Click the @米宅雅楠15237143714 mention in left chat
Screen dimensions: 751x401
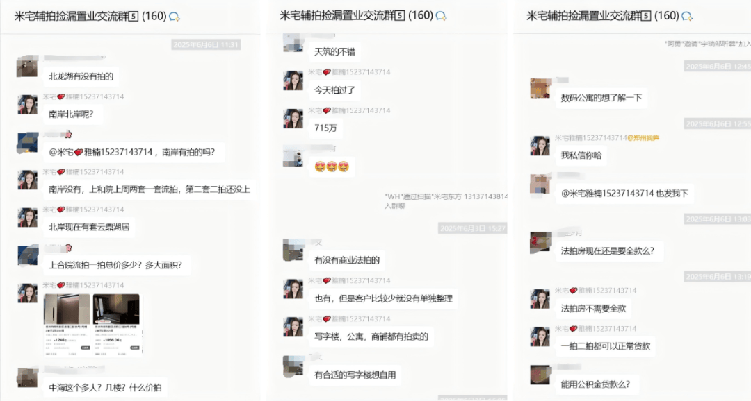tap(101, 152)
